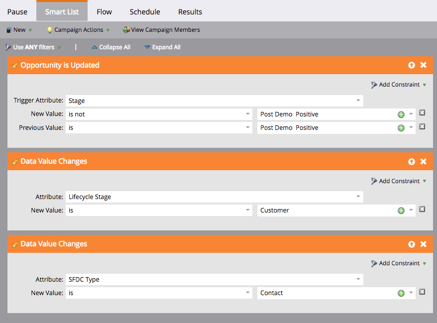
Task: Open the Use ANY filters dropdown
Action: coord(34,47)
